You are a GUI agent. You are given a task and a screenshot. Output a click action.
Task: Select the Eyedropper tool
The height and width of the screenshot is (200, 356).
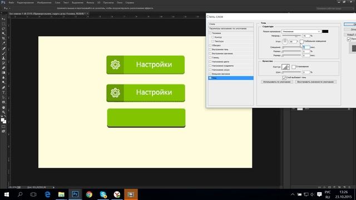coord(3,43)
